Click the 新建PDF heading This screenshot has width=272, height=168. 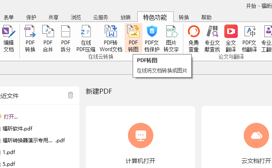tap(99, 91)
